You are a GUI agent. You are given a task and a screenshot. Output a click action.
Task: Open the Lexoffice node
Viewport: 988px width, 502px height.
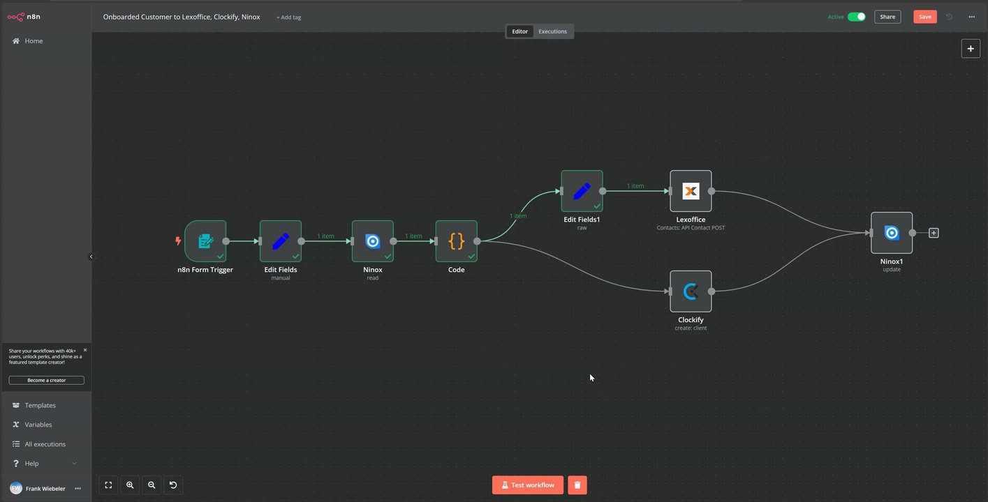click(691, 191)
